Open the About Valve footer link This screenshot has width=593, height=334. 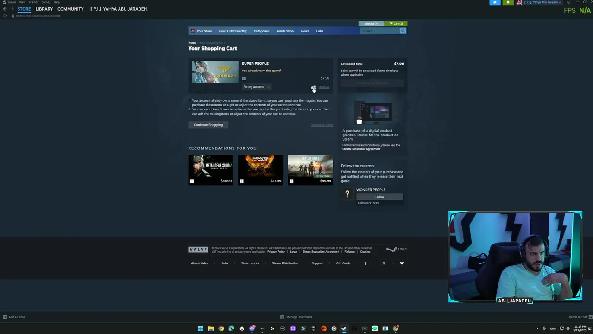tap(200, 263)
